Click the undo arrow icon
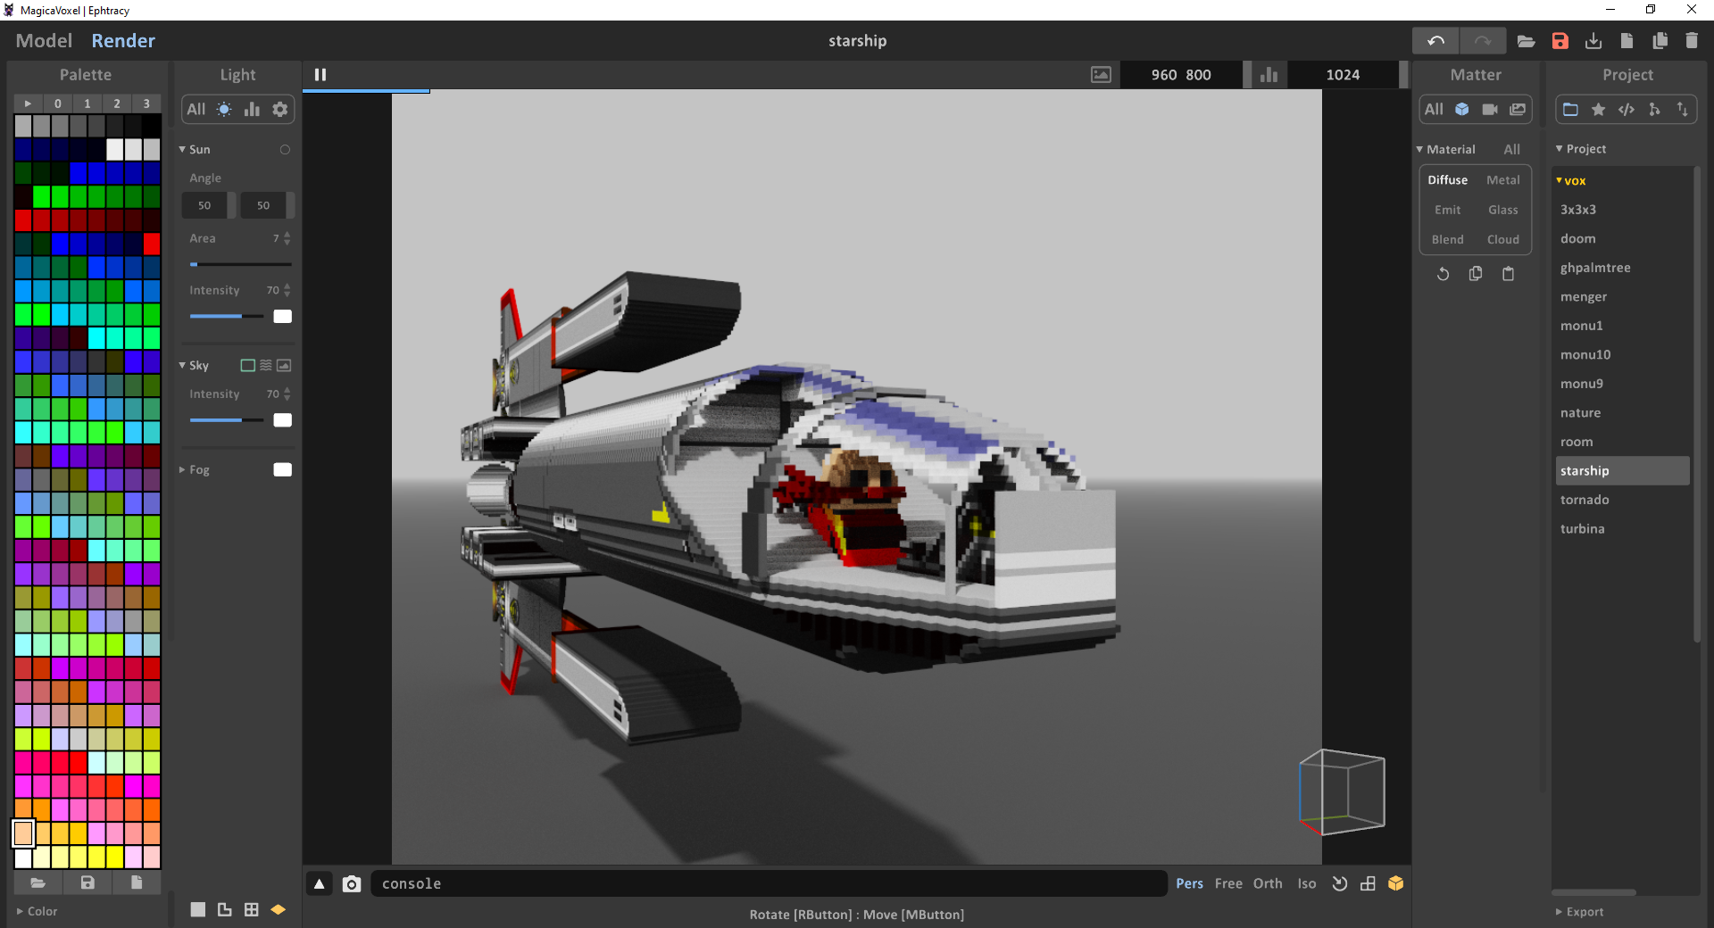The height and width of the screenshot is (928, 1714). 1435,41
